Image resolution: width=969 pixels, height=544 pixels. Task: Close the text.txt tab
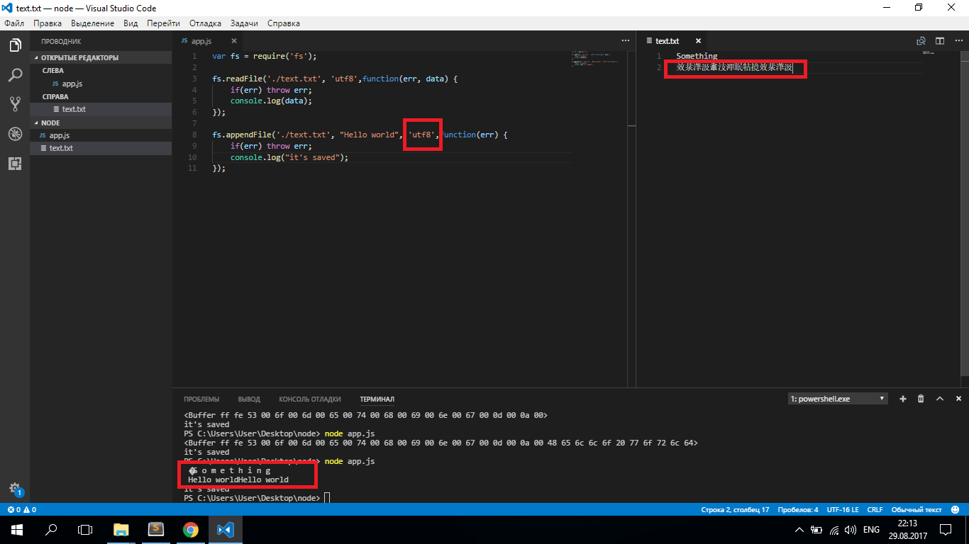[698, 41]
